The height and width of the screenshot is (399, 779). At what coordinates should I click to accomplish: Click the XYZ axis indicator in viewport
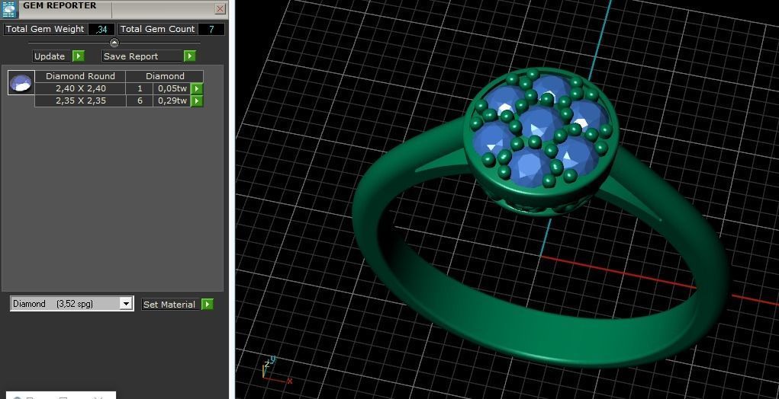tap(275, 370)
